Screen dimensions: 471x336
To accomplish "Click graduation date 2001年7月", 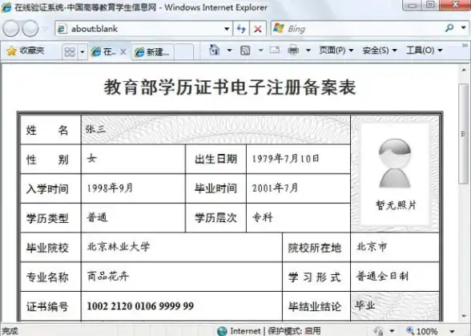I will pos(276,188).
